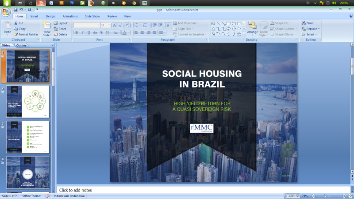Click the Find binoculars icon
Screen dimensions: 354x199
(x=304, y=23)
